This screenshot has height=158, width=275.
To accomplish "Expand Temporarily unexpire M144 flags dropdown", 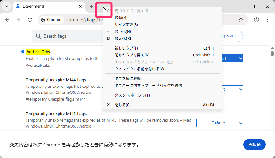I will [233, 89].
